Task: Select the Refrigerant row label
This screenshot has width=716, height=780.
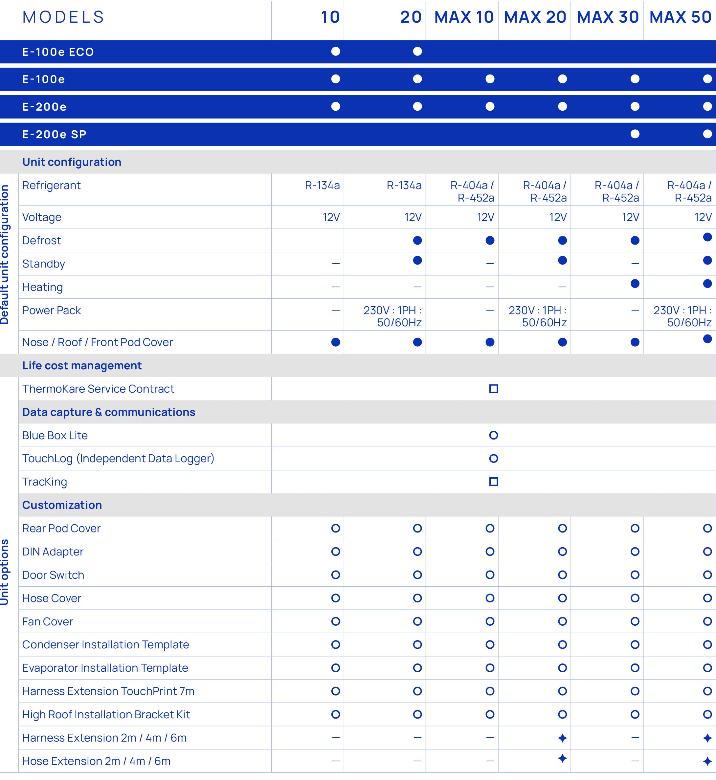Action: click(x=51, y=185)
